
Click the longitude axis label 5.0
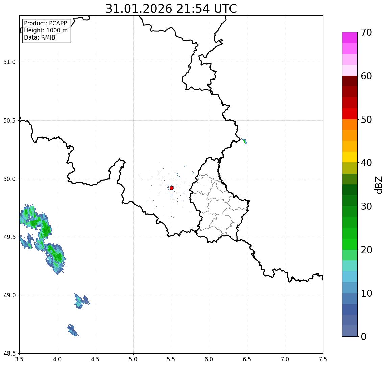pos(133,359)
